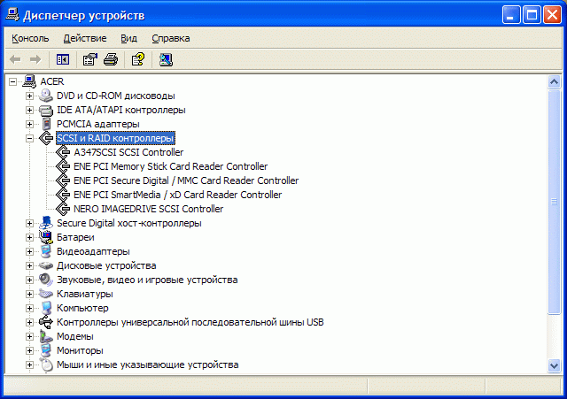Expand Звуковые, видео и игровые устройства
Screen dimensions: 567x399
pyautogui.click(x=29, y=280)
